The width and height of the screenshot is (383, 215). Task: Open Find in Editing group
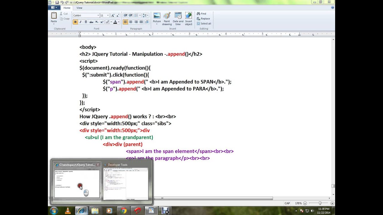click(x=201, y=14)
